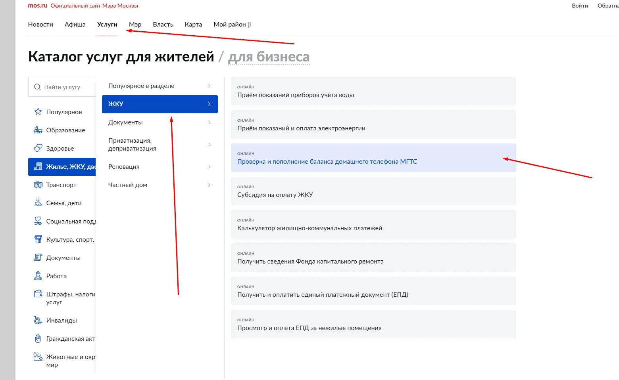Select the Семья, дети icon

point(38,203)
